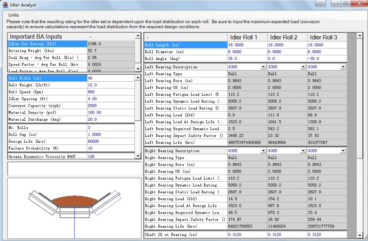Viewport: 368px width, 241px height.
Task: Click Left Bearing Life value 48443669
Action: (x=287, y=142)
